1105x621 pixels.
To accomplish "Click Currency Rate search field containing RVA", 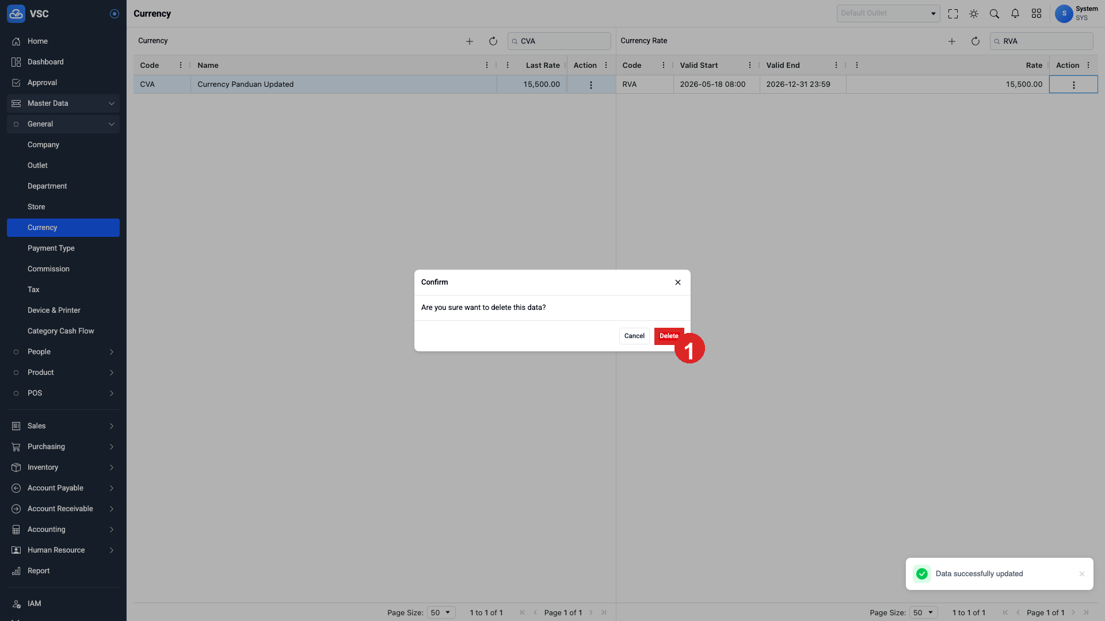I will (1042, 41).
